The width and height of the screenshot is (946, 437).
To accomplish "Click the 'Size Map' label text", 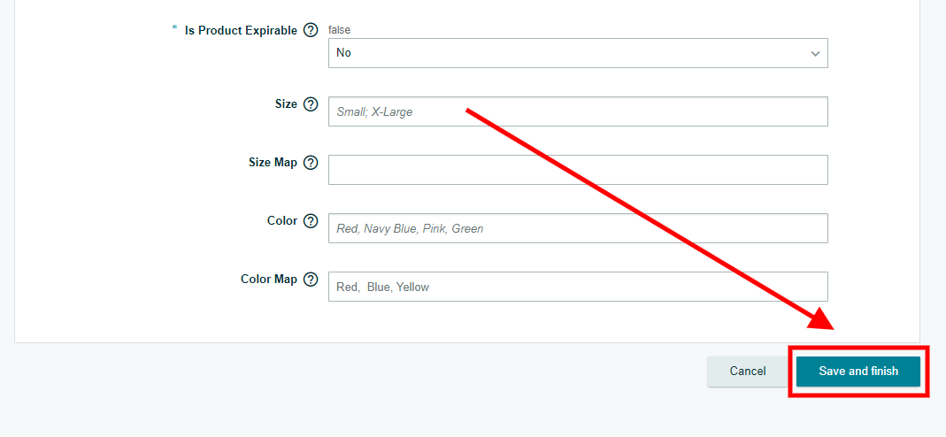I will click(x=273, y=162).
